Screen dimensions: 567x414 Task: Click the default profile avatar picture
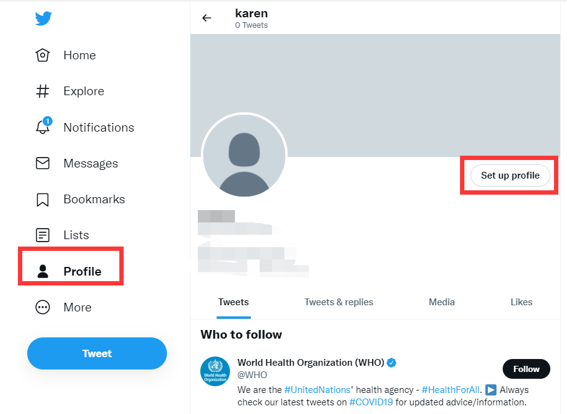click(x=244, y=155)
